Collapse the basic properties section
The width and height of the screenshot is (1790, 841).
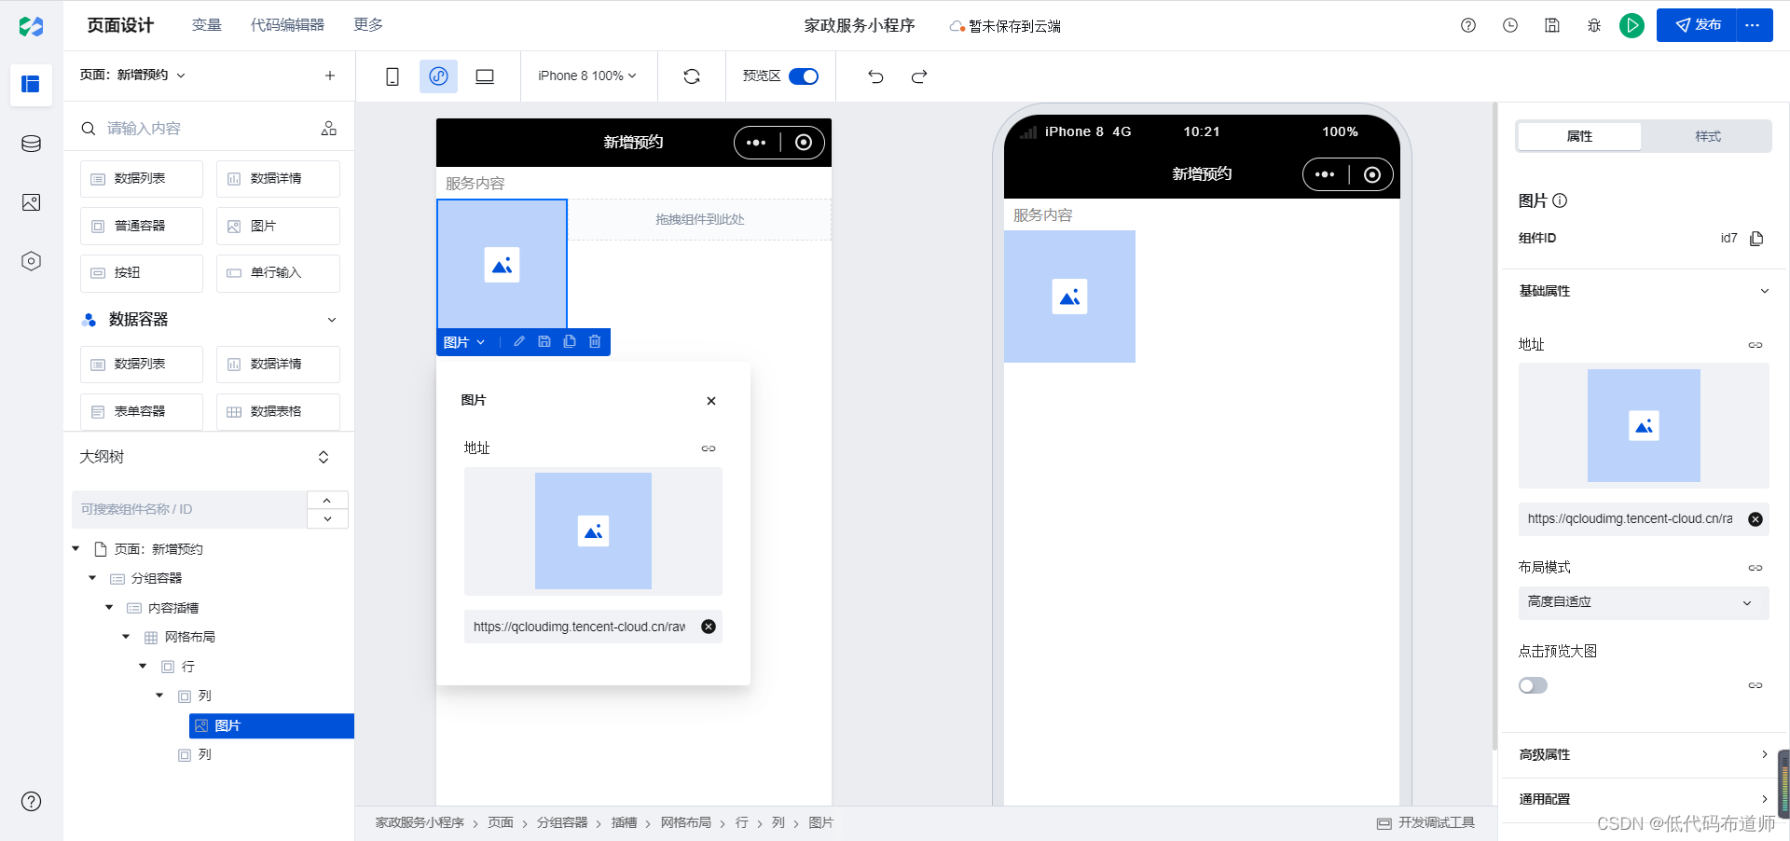(1764, 291)
